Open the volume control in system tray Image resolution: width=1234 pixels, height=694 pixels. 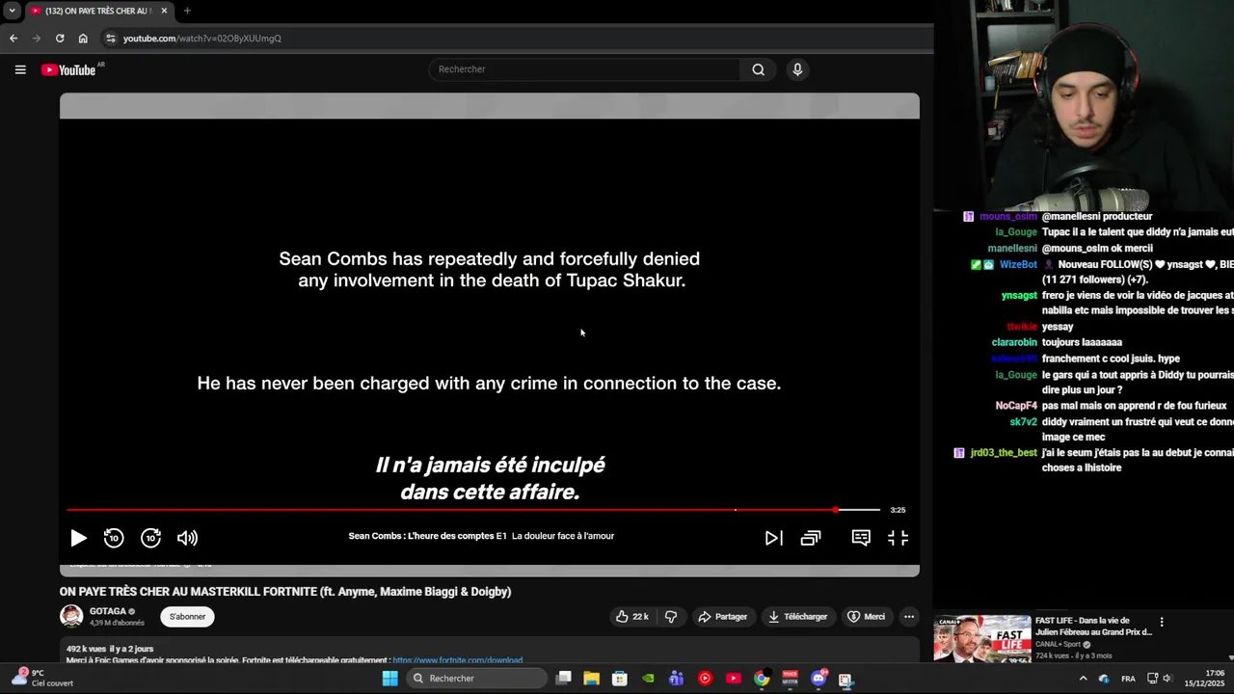[x=1167, y=679]
